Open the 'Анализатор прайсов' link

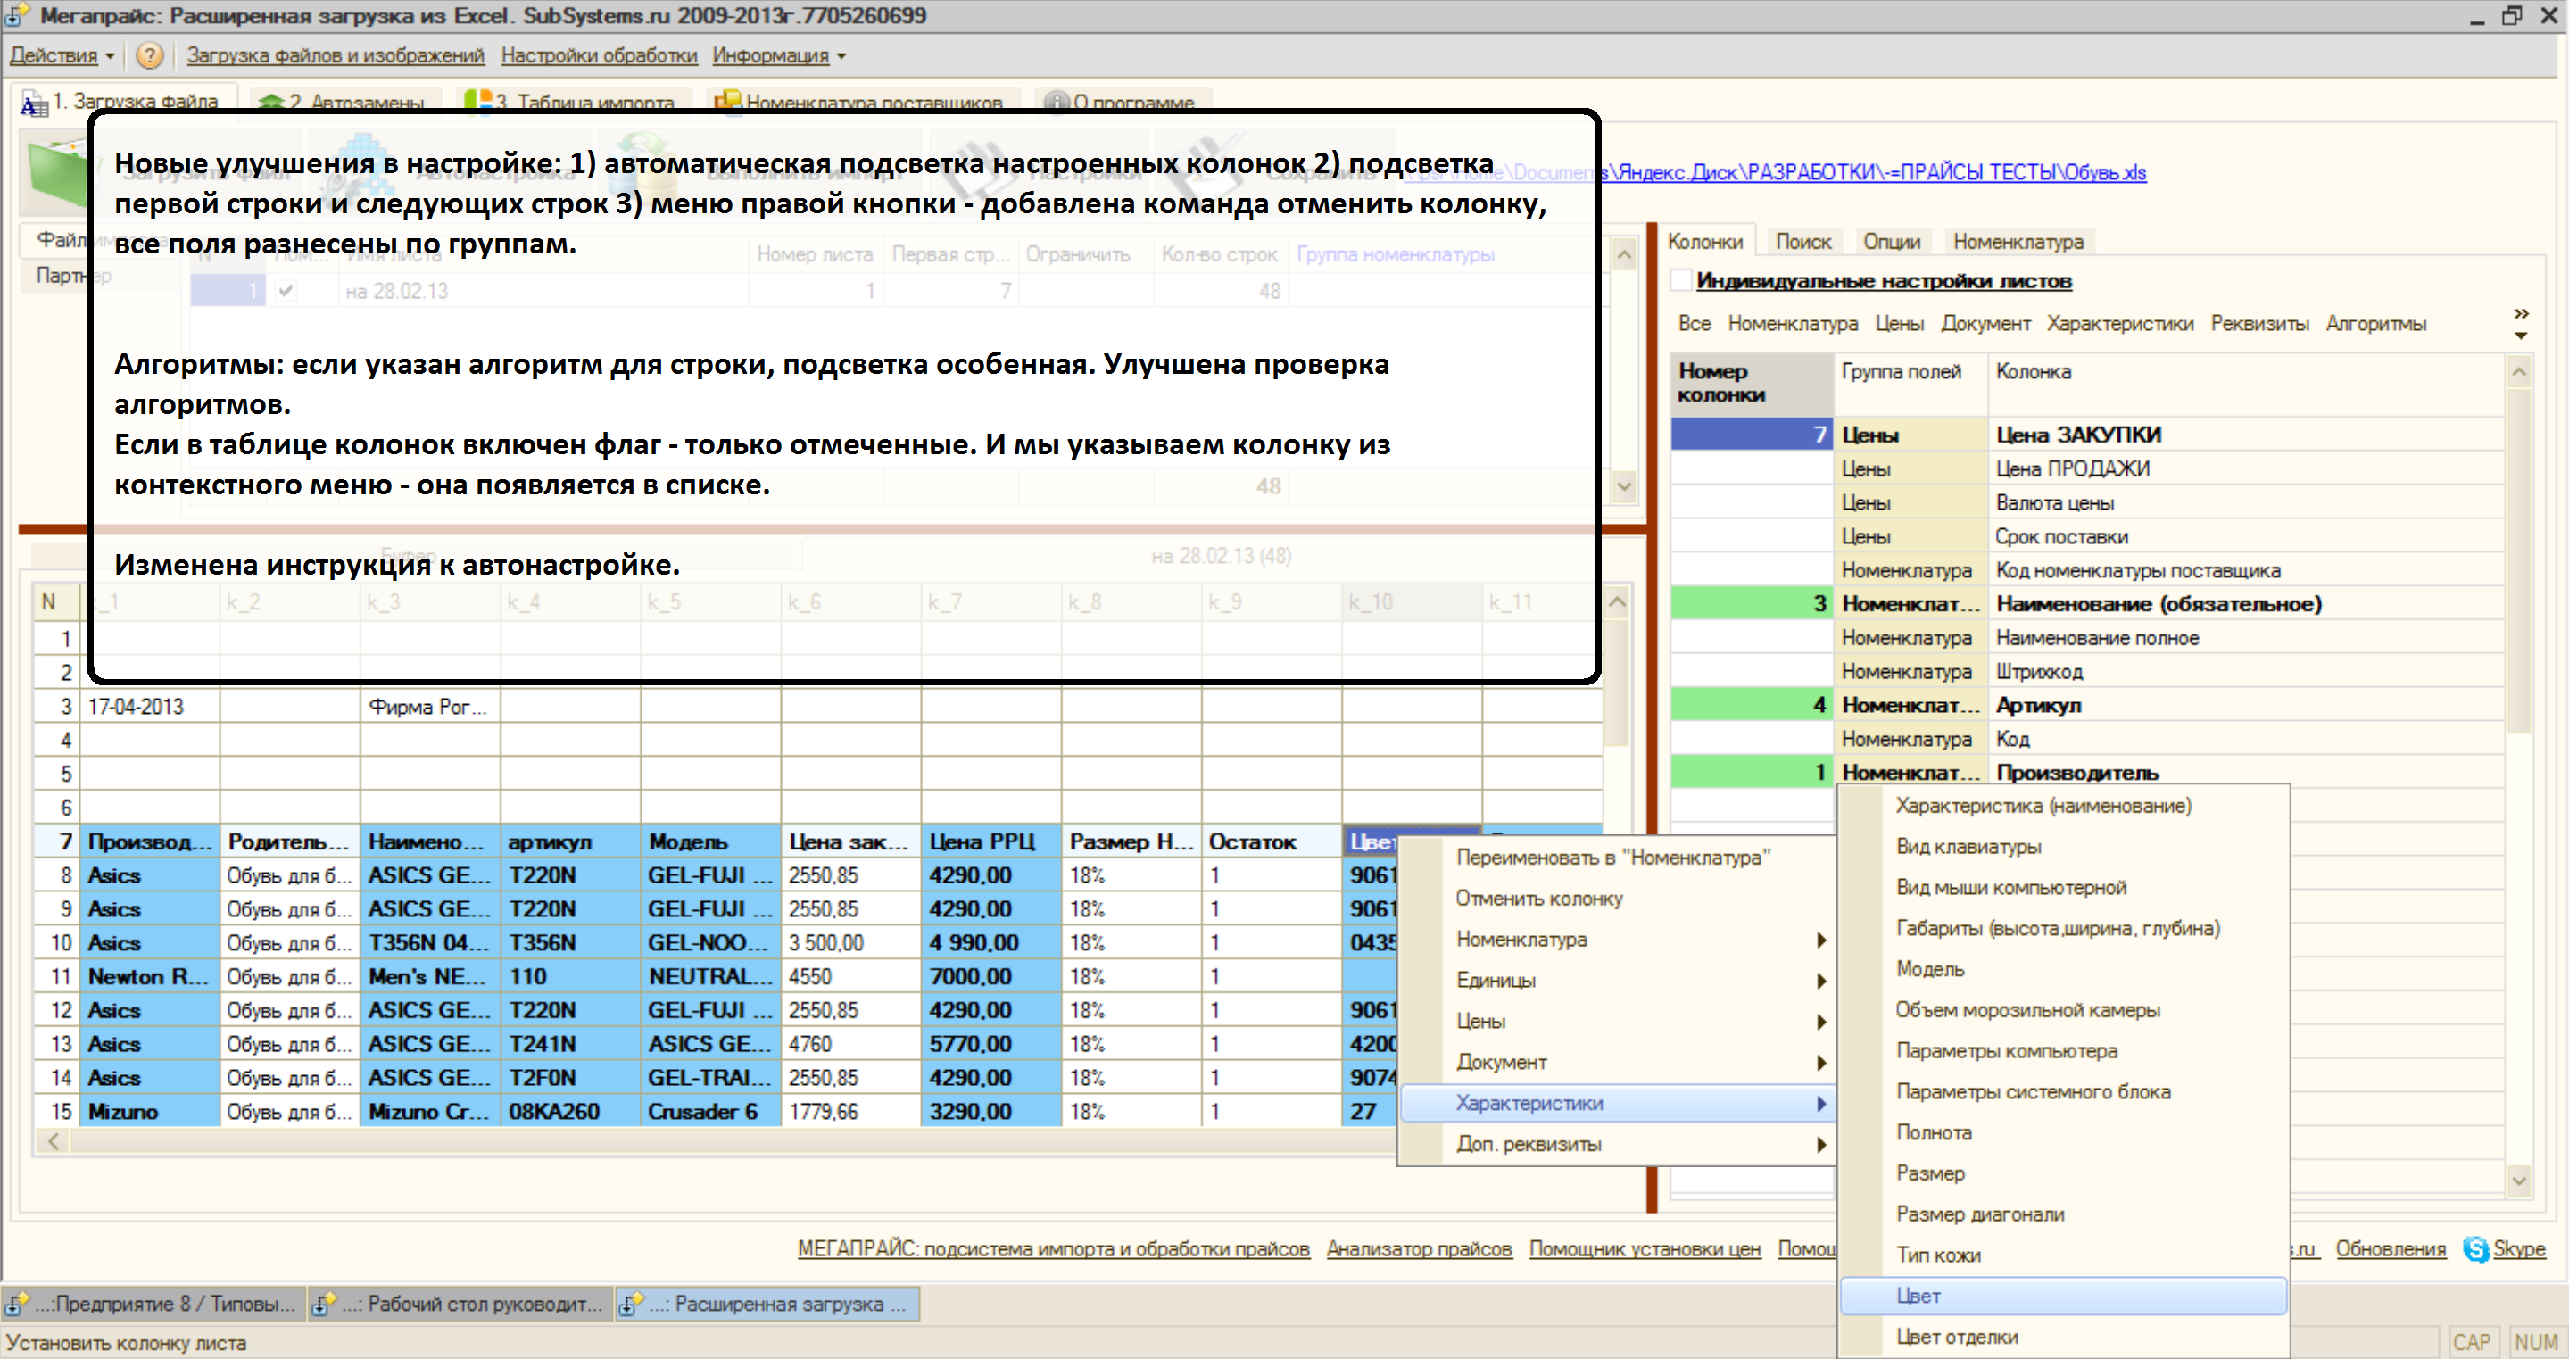[x=1418, y=1248]
